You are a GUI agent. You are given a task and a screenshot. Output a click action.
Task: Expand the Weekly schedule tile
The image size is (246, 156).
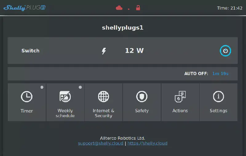click(65, 102)
